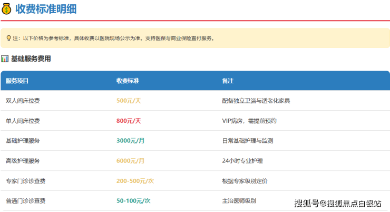Select the 服务项目 column header
The image size is (390, 212).
pyautogui.click(x=17, y=81)
